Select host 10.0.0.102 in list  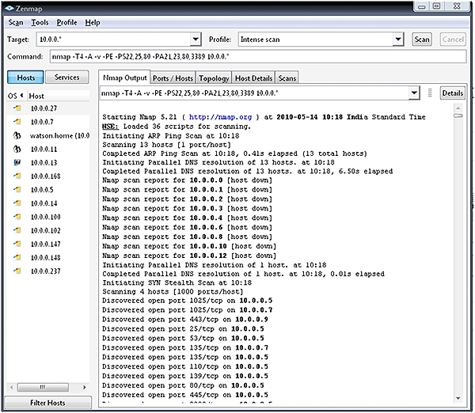[46, 230]
